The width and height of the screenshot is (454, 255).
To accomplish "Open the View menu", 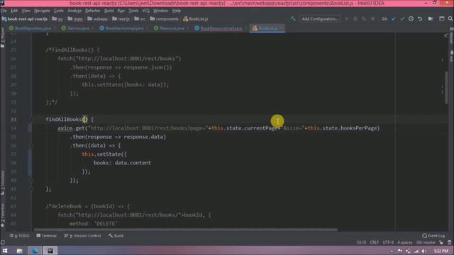I will [x=26, y=11].
